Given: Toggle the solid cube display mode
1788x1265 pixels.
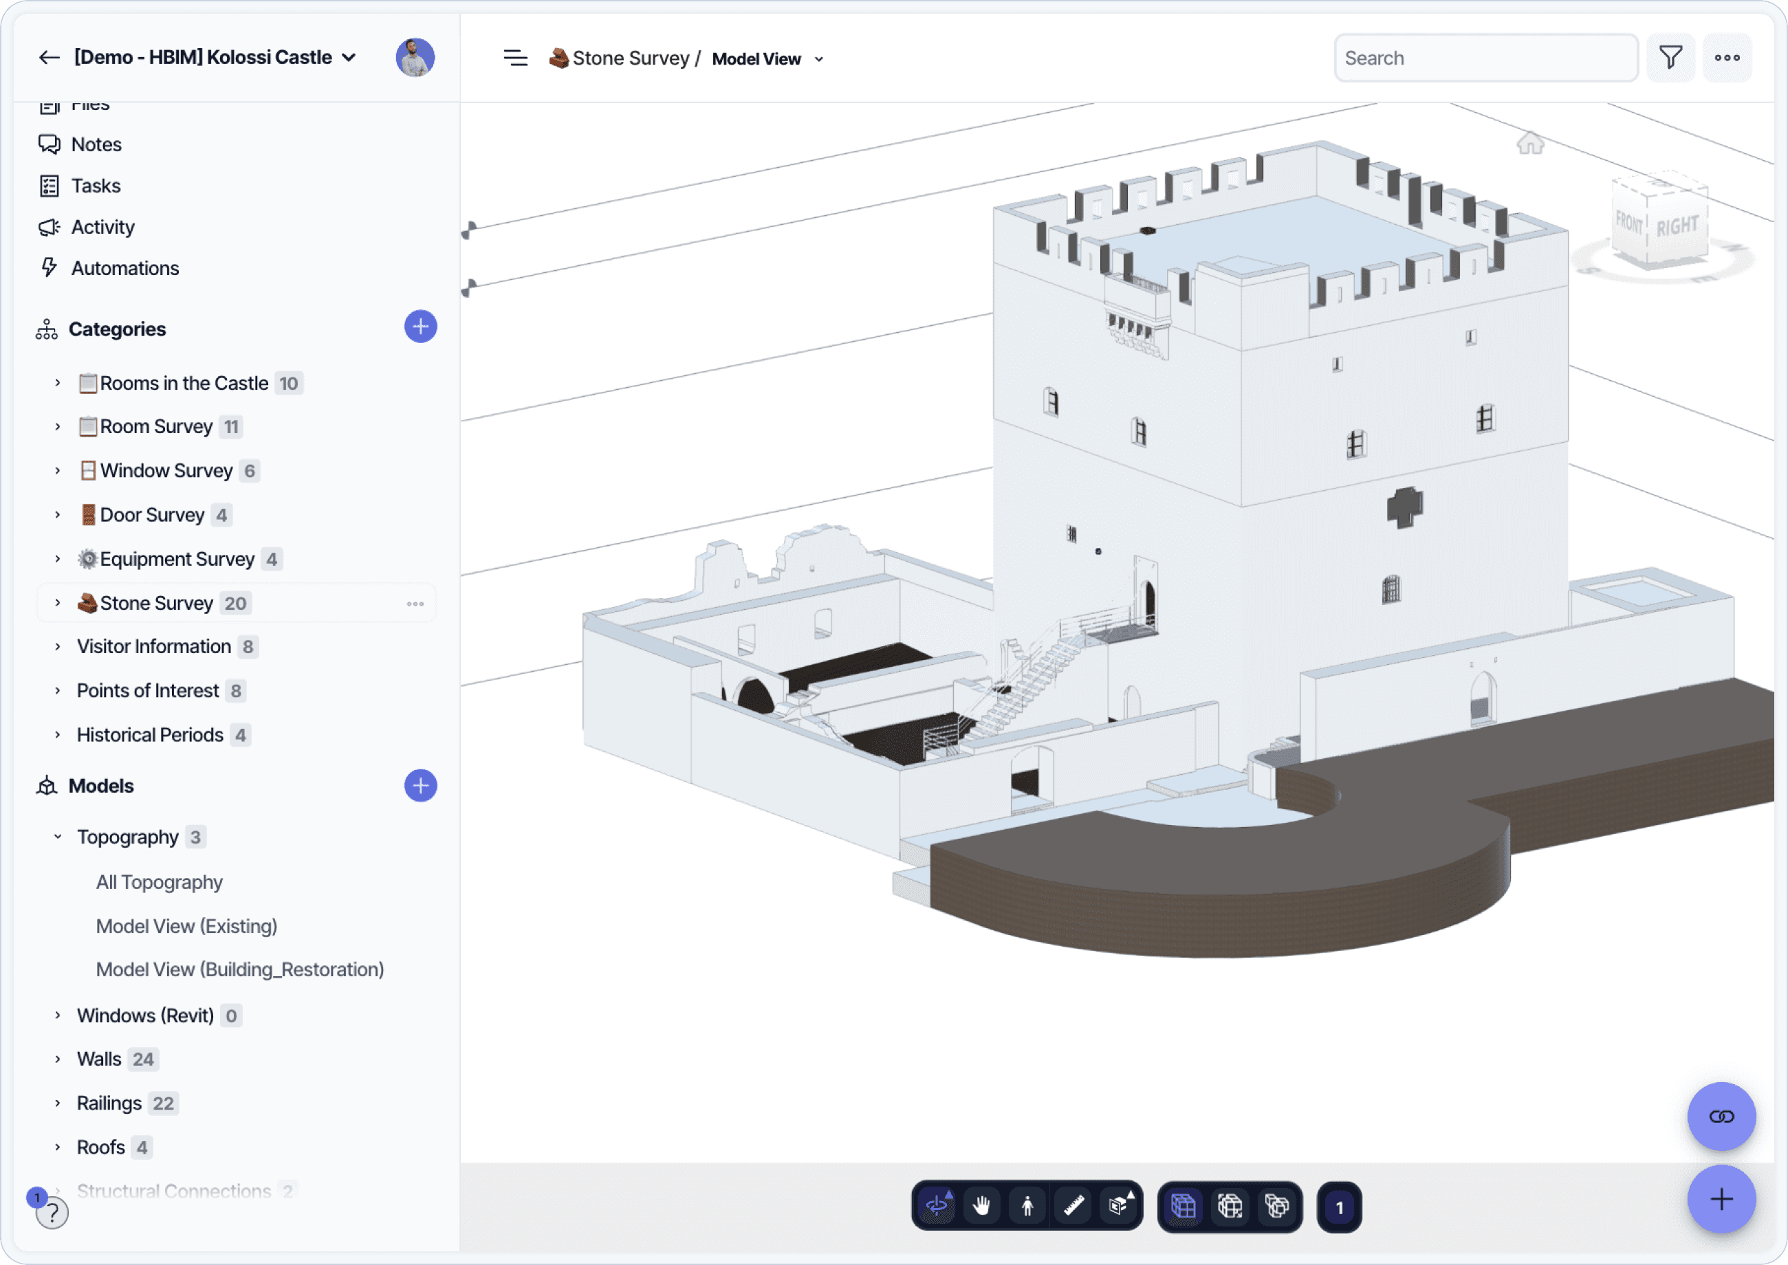Looking at the screenshot, I should tap(1184, 1206).
